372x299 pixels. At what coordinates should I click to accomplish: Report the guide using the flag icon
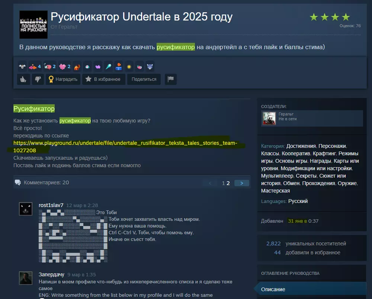click(x=171, y=79)
